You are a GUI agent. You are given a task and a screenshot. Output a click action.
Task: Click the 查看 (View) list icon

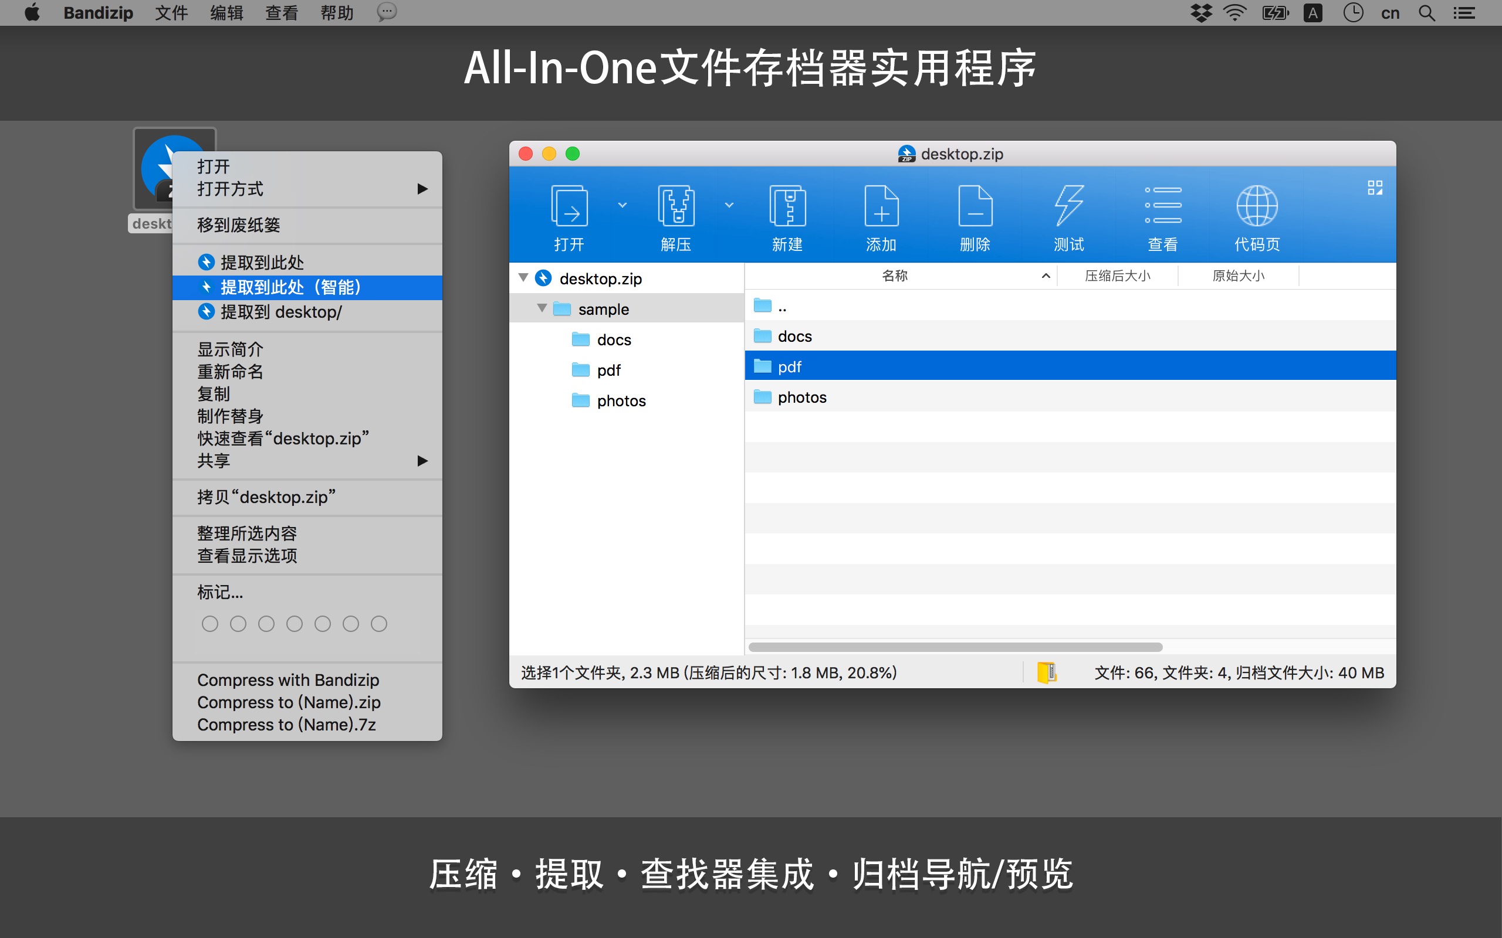pos(1162,206)
